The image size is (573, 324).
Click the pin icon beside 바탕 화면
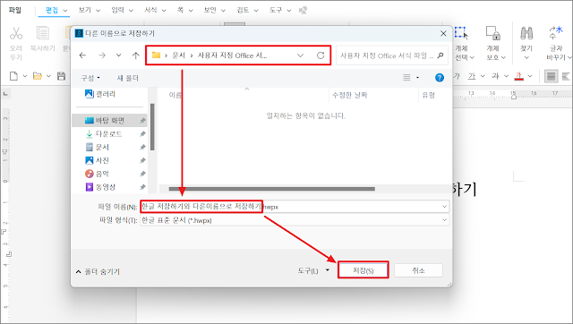[x=142, y=121]
